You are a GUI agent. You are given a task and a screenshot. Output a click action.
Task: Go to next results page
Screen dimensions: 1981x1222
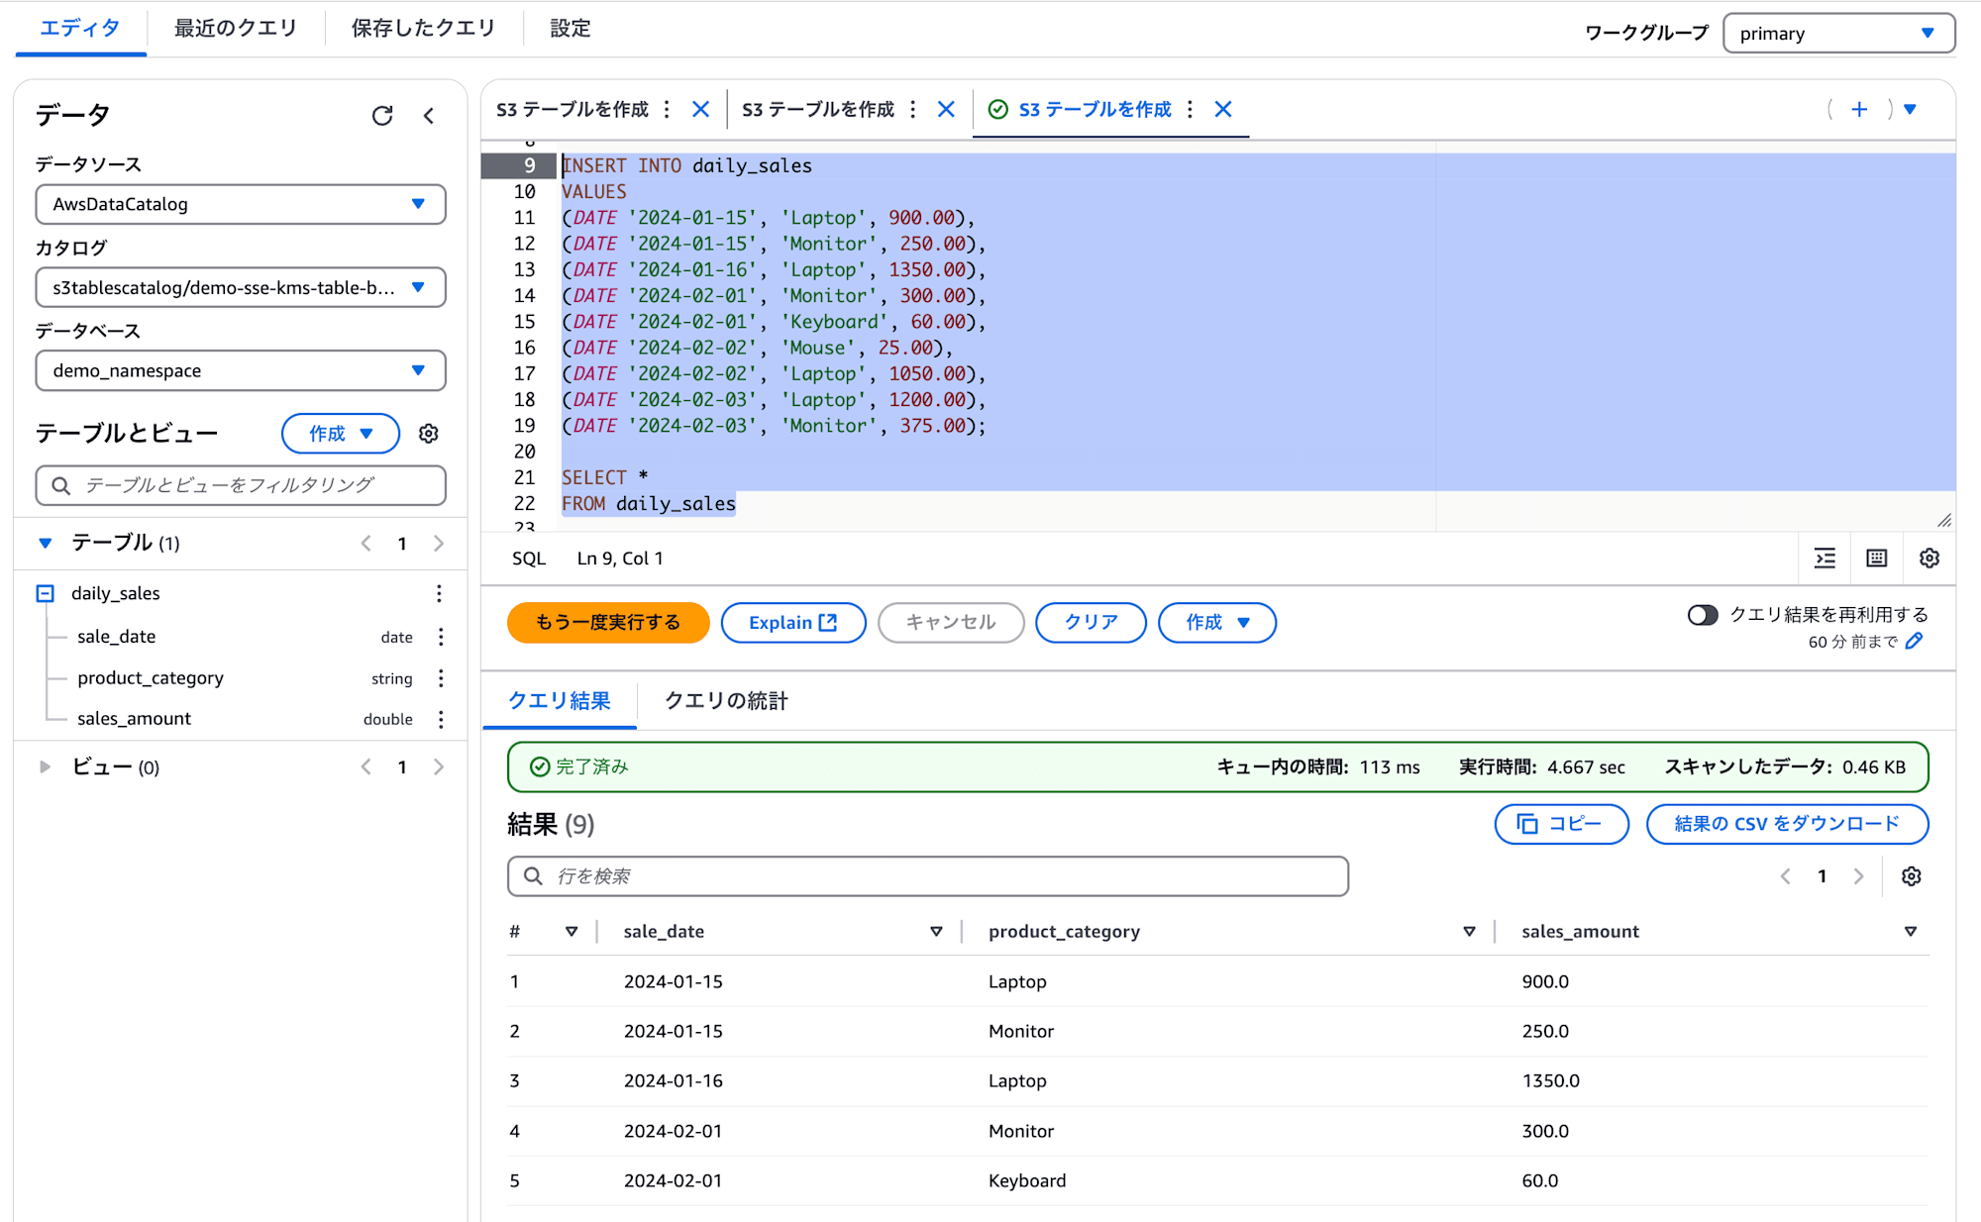(x=1859, y=876)
